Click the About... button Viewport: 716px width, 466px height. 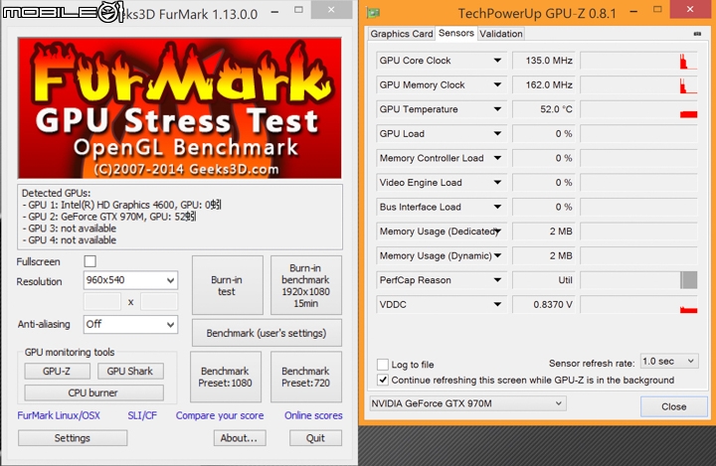[240, 438]
